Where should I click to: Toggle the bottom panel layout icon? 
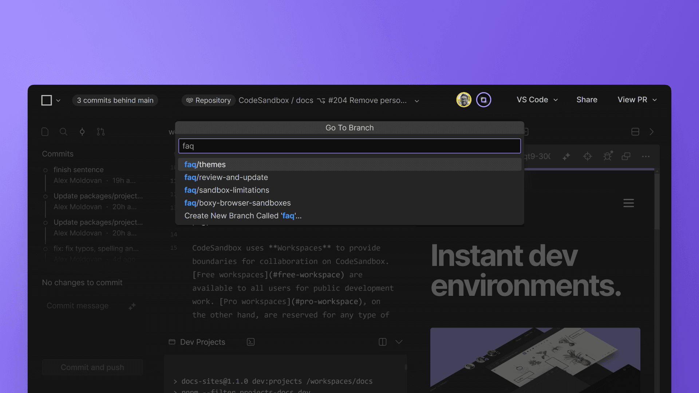(x=635, y=132)
